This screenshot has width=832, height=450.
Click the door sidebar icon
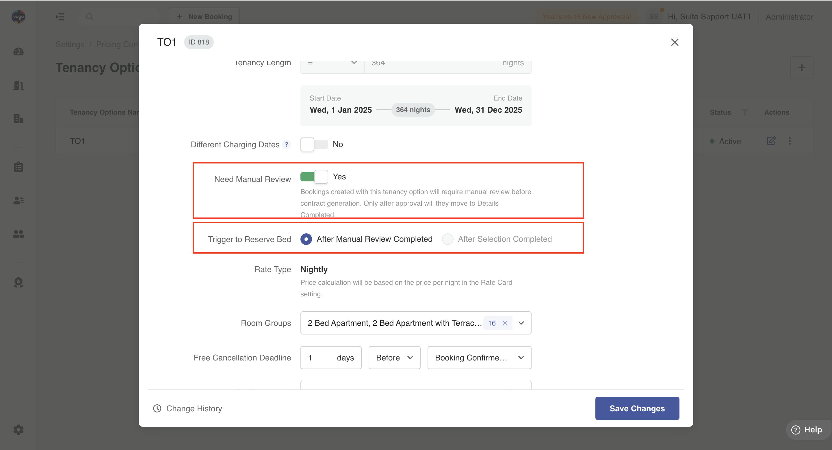(18, 85)
